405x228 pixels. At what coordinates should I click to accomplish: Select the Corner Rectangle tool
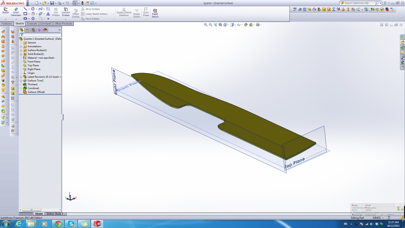[25, 14]
